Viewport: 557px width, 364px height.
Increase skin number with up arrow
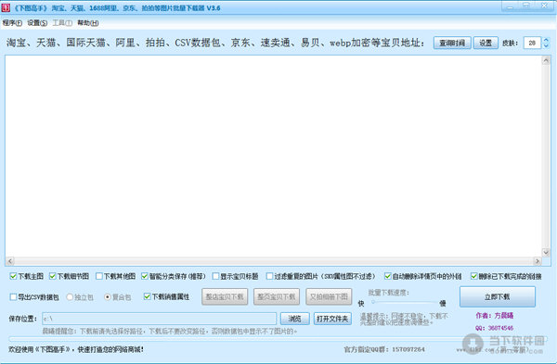pos(546,40)
